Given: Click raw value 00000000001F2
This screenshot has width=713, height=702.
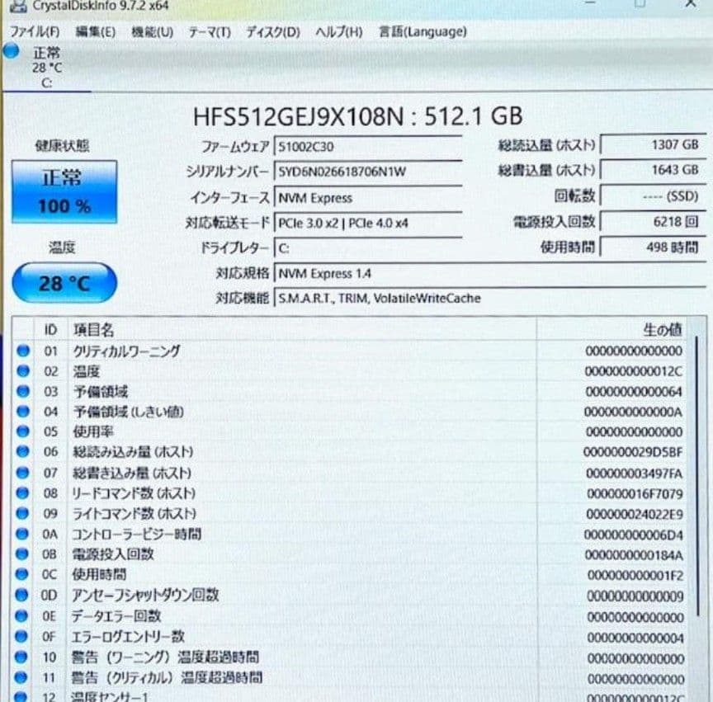Looking at the screenshot, I should 635,576.
